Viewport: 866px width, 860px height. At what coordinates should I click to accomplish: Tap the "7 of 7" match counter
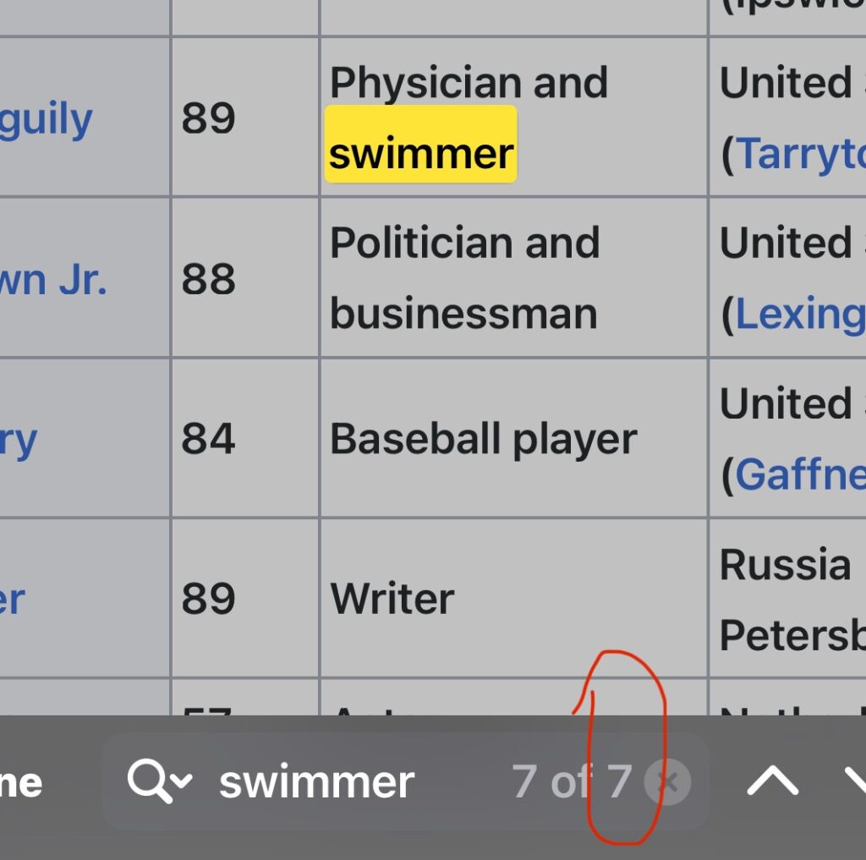572,782
